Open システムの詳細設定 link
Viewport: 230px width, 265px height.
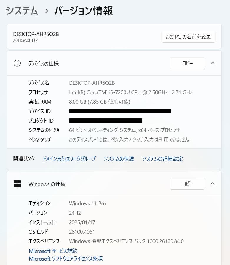[x=163, y=159]
